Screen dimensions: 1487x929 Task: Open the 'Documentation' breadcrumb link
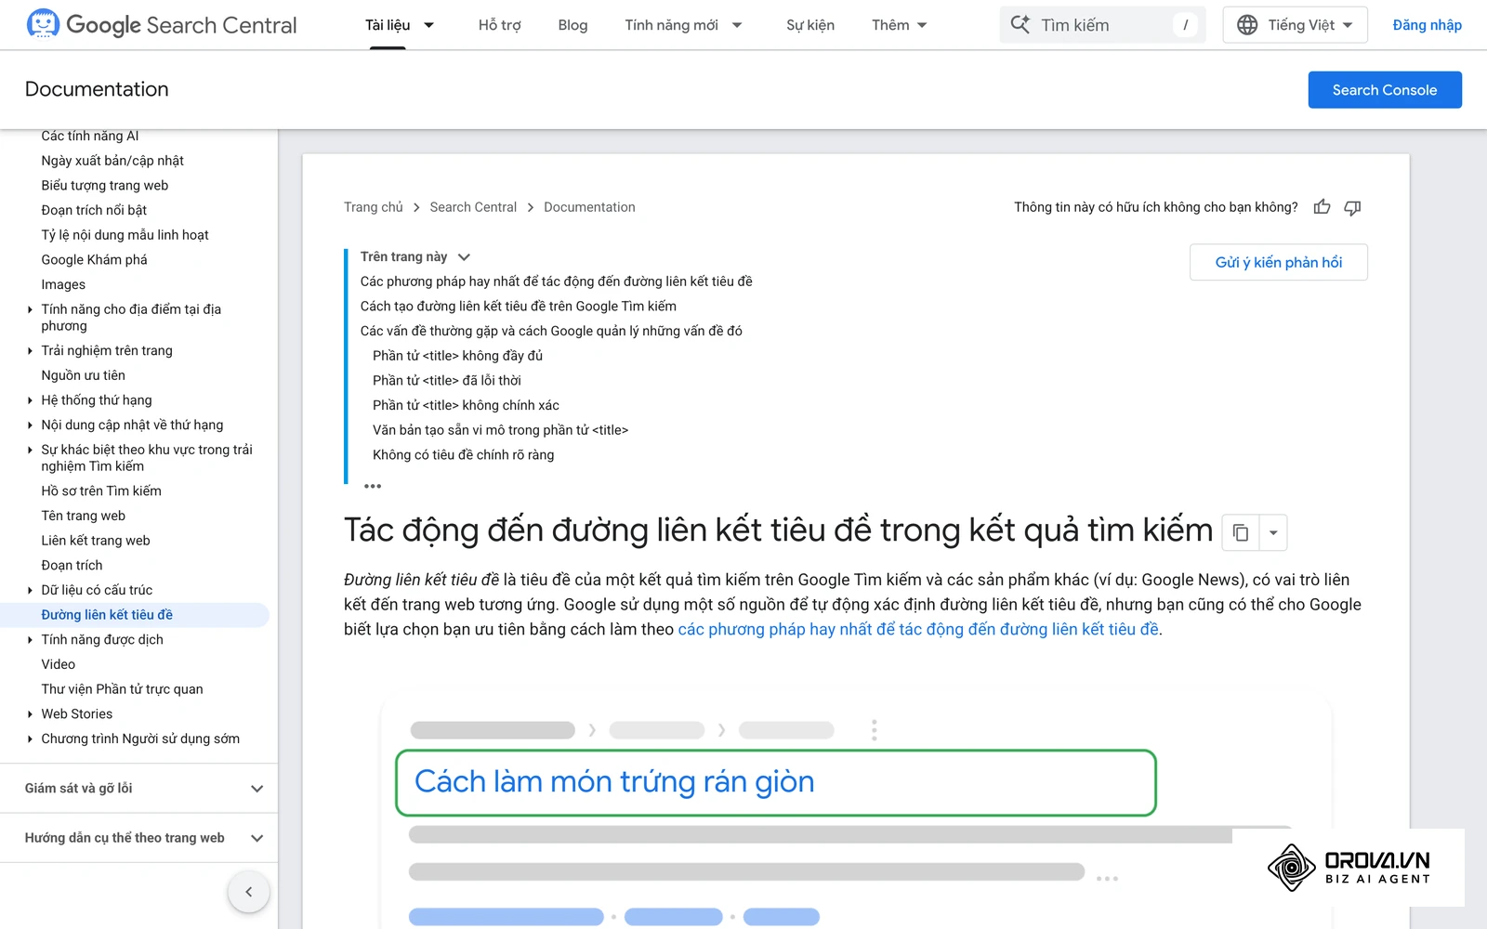[x=589, y=207]
